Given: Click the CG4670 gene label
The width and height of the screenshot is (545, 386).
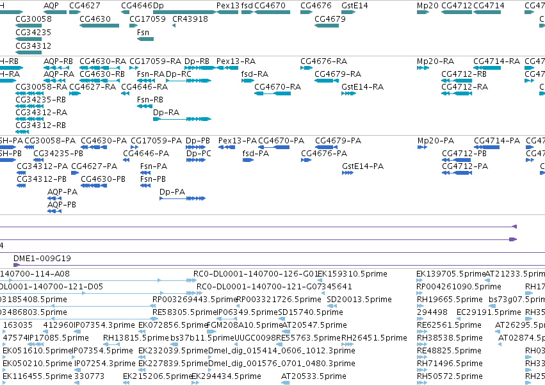Looking at the screenshot, I should pos(270,6).
